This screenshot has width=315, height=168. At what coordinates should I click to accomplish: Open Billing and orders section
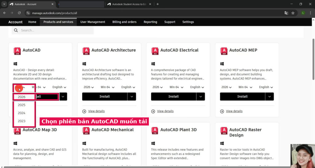click(124, 22)
